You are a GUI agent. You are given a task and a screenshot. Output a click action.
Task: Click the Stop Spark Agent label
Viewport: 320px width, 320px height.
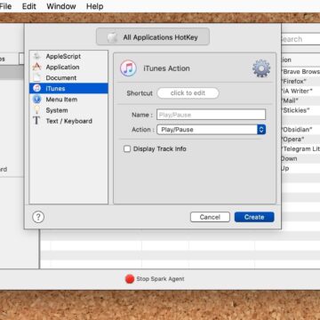pyautogui.click(x=160, y=279)
